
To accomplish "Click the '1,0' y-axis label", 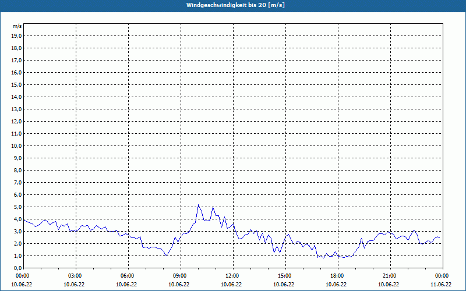I will click(x=17, y=255).
